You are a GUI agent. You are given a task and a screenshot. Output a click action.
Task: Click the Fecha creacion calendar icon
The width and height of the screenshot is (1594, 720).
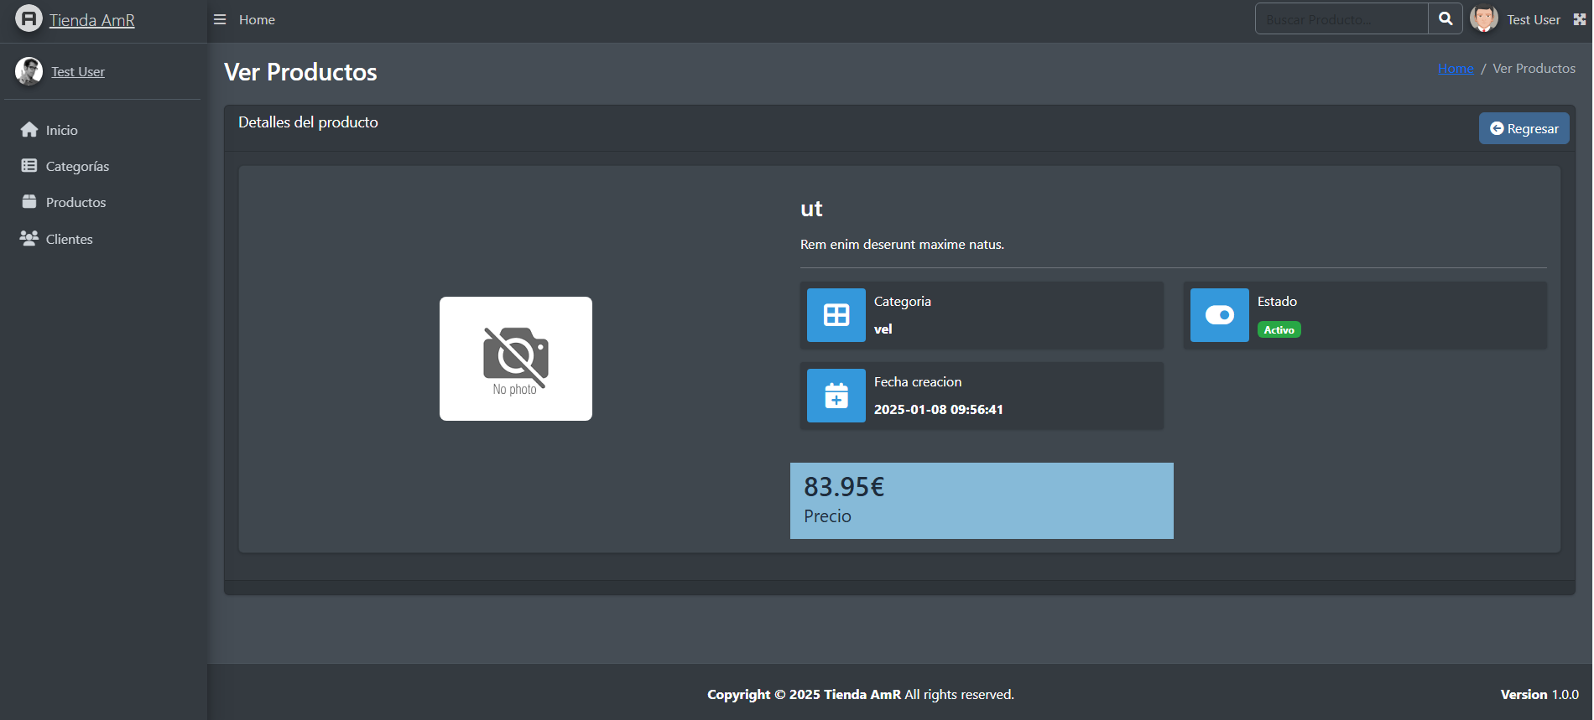coord(836,396)
